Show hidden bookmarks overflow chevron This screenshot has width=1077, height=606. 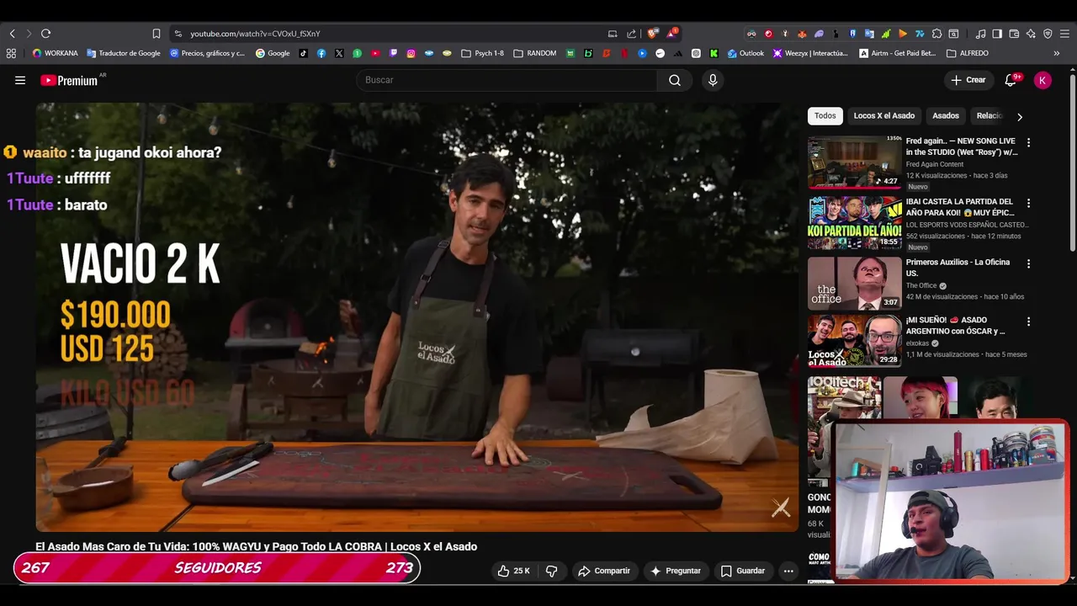[1057, 53]
